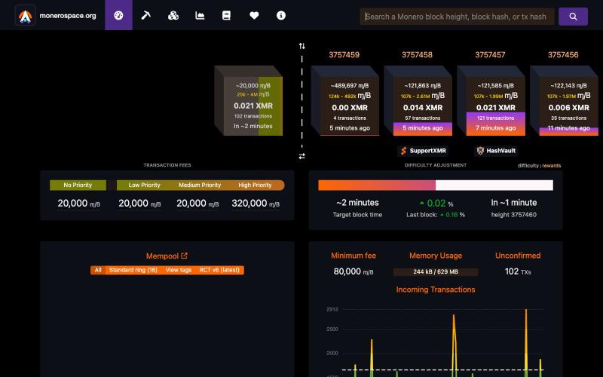Click the No Priority fee label
This screenshot has width=603, height=377.
point(78,185)
